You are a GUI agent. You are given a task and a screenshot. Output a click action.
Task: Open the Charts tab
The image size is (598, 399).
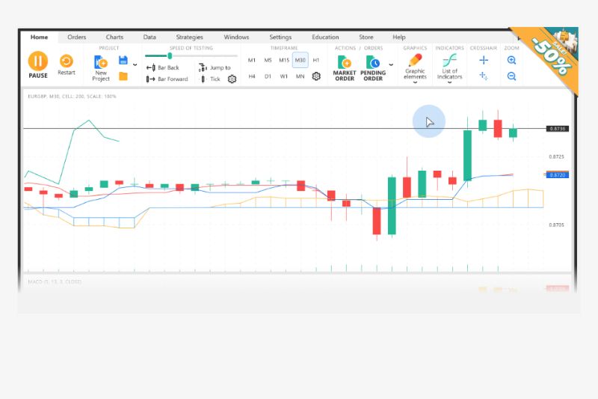[114, 37]
